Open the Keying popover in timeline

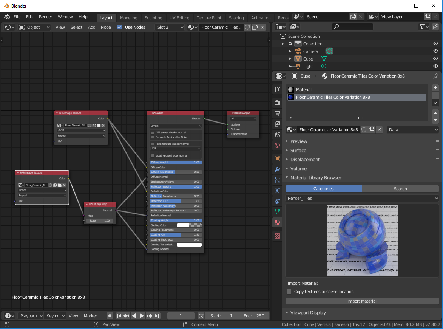[56, 316]
